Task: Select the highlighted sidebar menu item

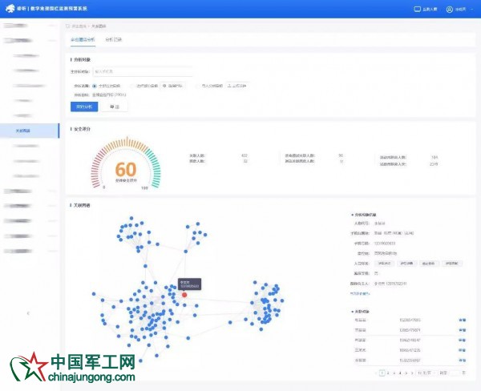Action: click(30, 130)
